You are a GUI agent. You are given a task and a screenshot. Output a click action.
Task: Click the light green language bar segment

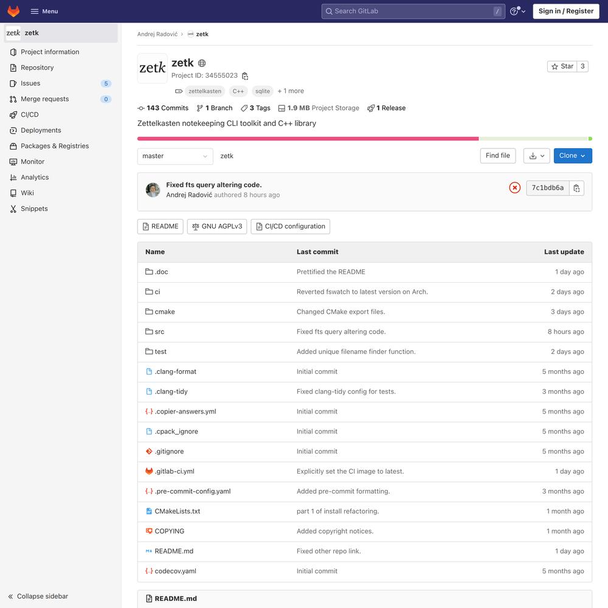pos(534,139)
